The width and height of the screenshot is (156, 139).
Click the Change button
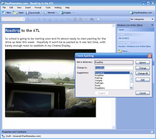coord(143,68)
